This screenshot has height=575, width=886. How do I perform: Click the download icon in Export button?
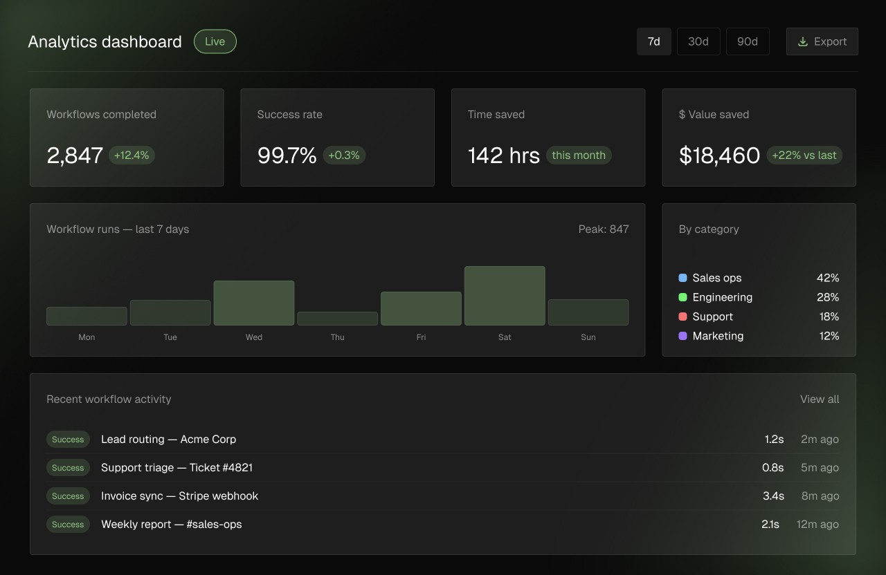tap(803, 41)
